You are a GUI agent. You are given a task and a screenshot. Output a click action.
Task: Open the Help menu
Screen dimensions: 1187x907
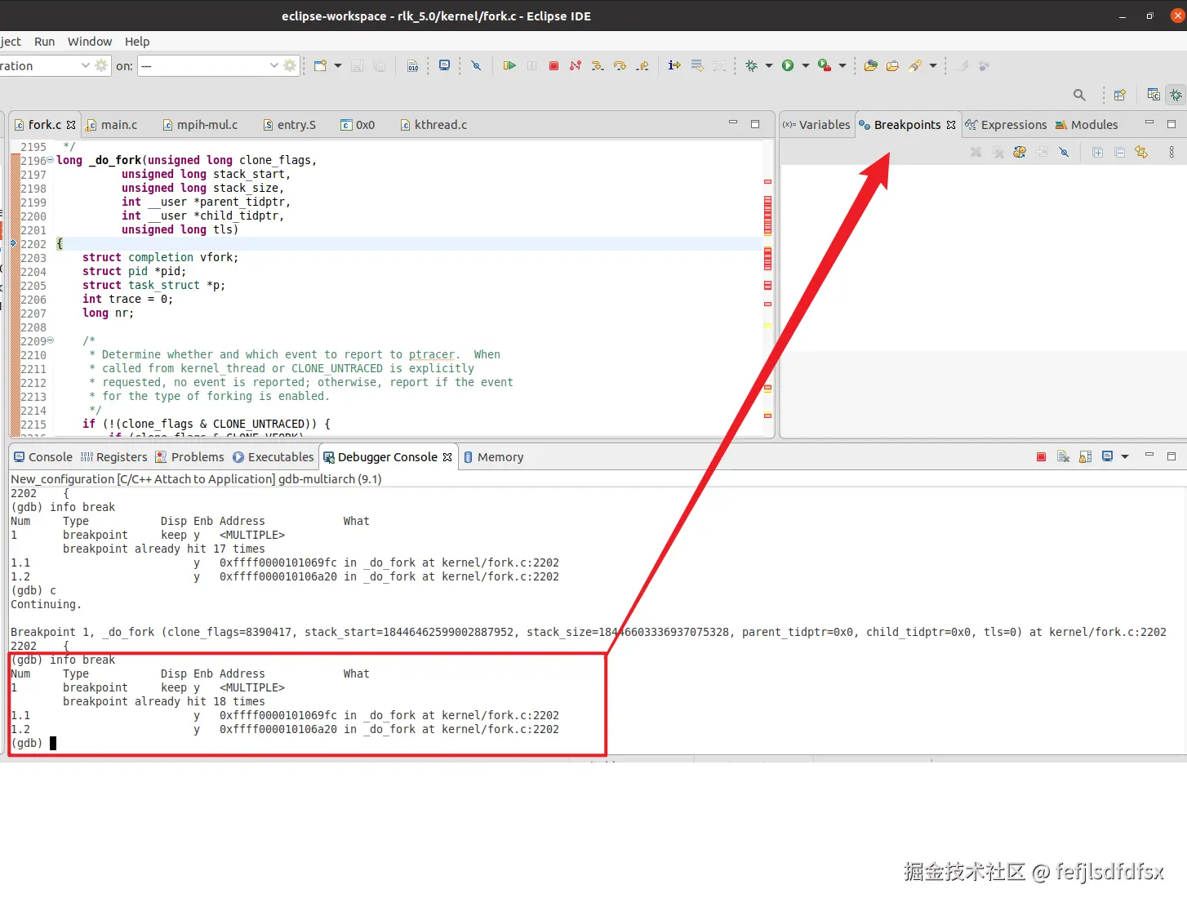pyautogui.click(x=137, y=42)
